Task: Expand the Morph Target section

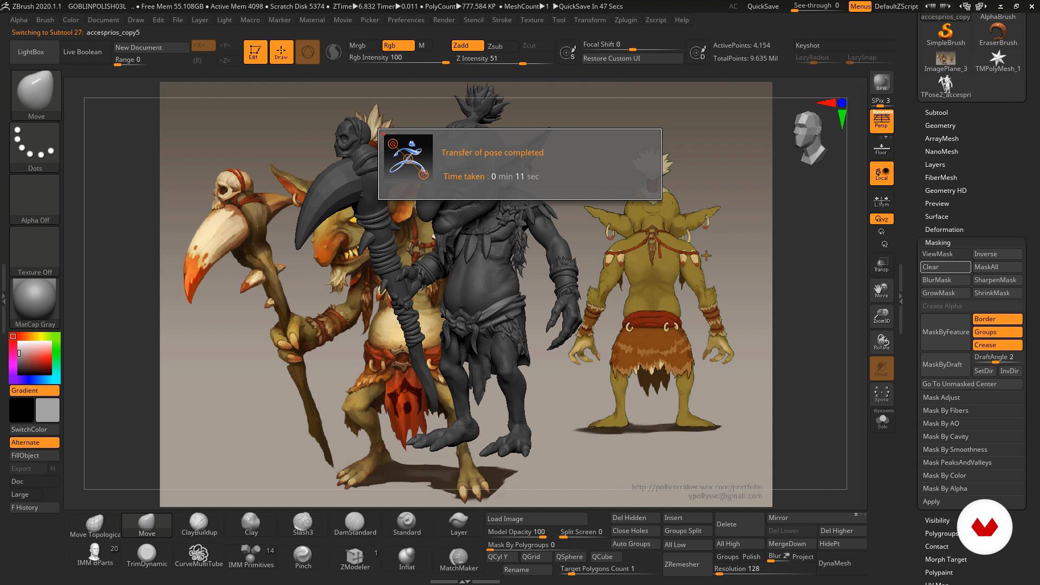Action: tap(946, 560)
